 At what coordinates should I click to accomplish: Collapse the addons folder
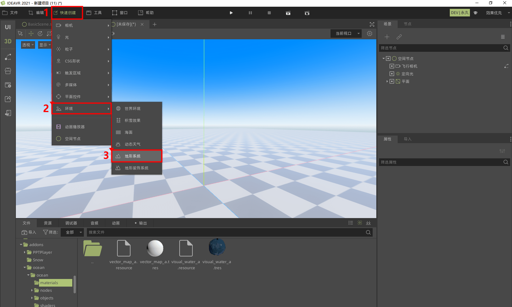pos(21,245)
